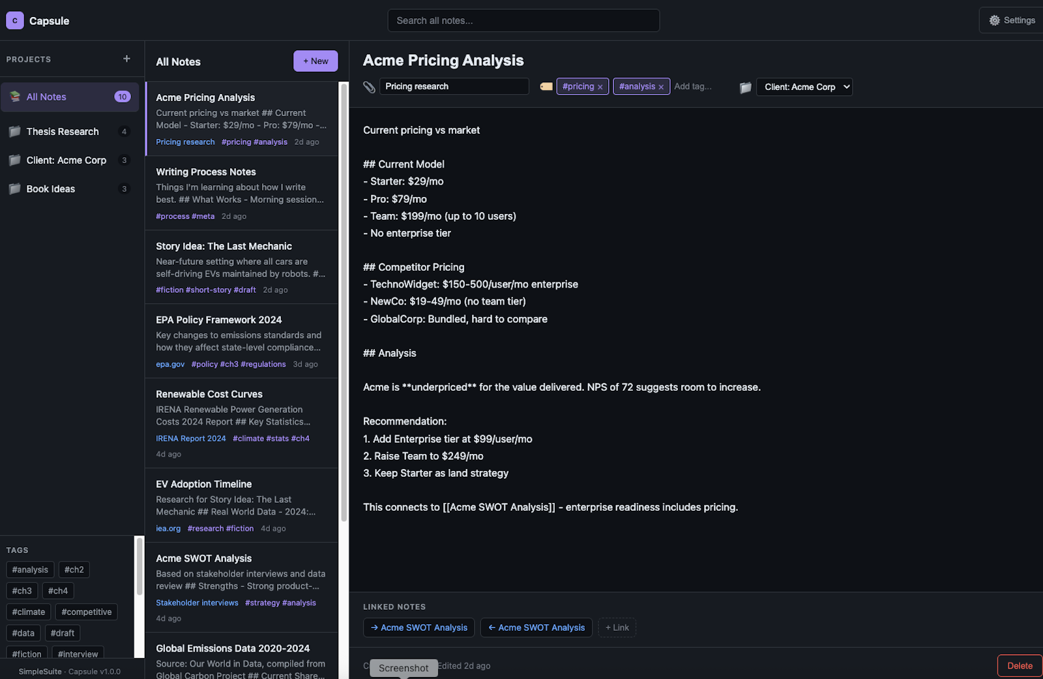
Task: Click the folder icon beside Thesis Research
Action: (x=14, y=131)
